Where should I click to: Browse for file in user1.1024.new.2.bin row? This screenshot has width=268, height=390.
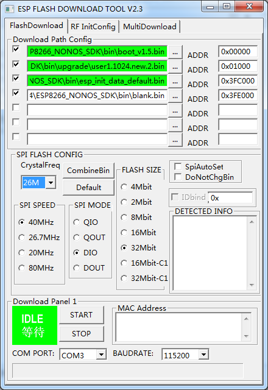pos(175,66)
